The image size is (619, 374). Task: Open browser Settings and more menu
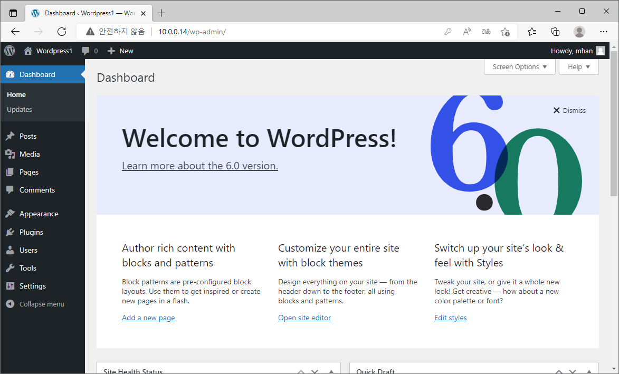pyautogui.click(x=603, y=32)
